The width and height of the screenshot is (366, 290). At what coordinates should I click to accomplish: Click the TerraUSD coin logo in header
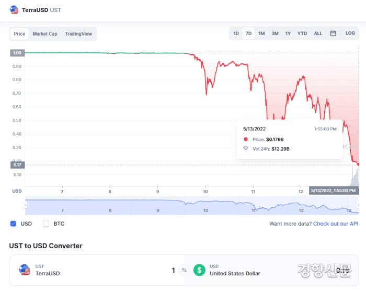tap(14, 10)
